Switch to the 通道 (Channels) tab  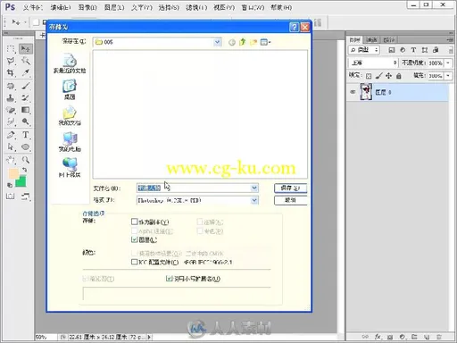click(371, 39)
